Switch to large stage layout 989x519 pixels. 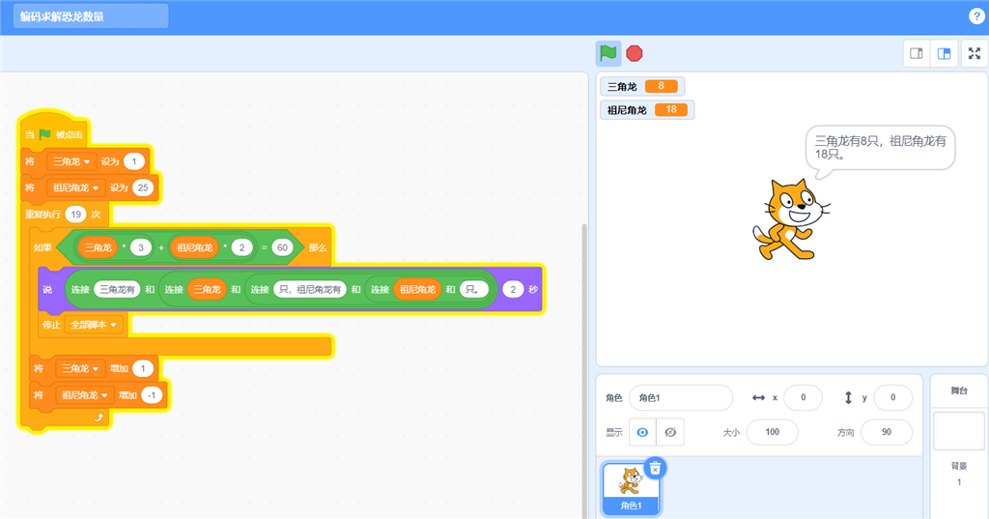coord(944,54)
